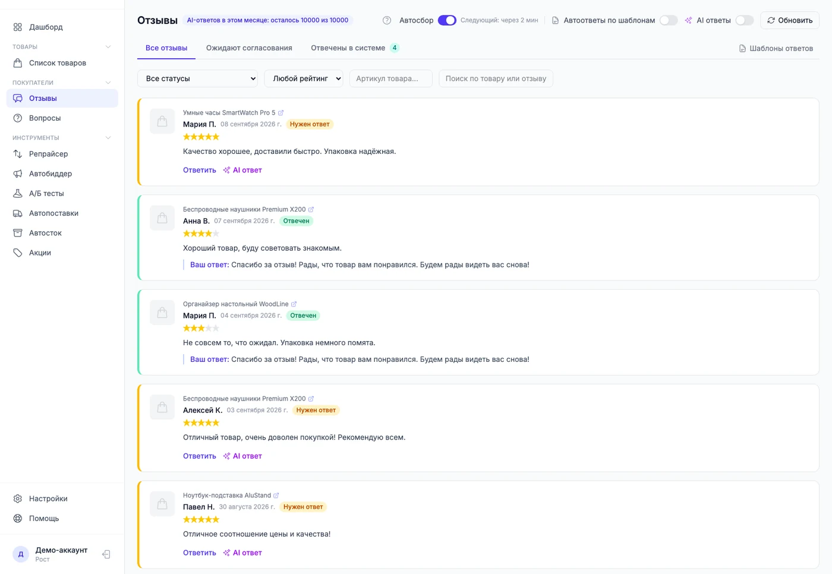Click the Артикул товара input field
This screenshot has width=832, height=574.
[x=391, y=78]
